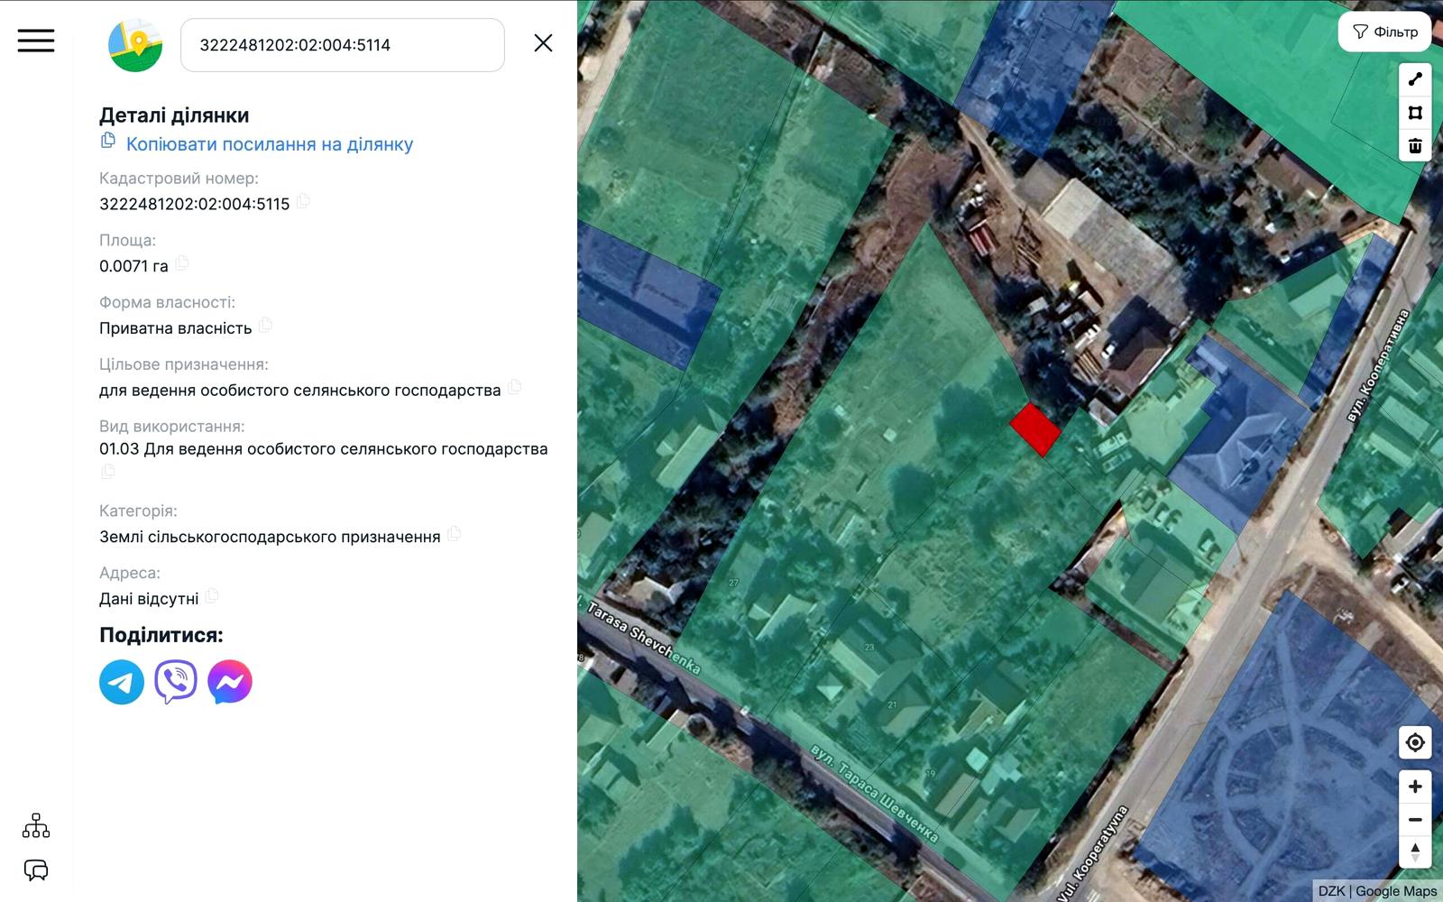Image resolution: width=1443 pixels, height=902 pixels.
Task: Share parcel via Telegram
Action: pos(122,682)
